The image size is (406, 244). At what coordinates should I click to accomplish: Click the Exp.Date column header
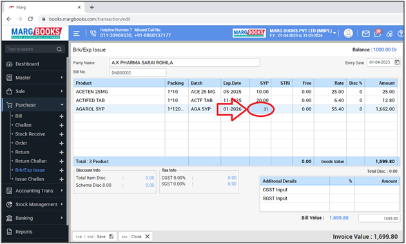click(x=235, y=83)
